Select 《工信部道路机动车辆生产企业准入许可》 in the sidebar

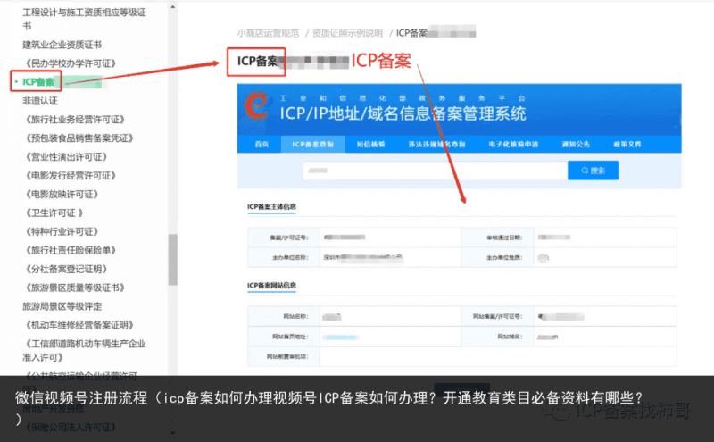84,350
